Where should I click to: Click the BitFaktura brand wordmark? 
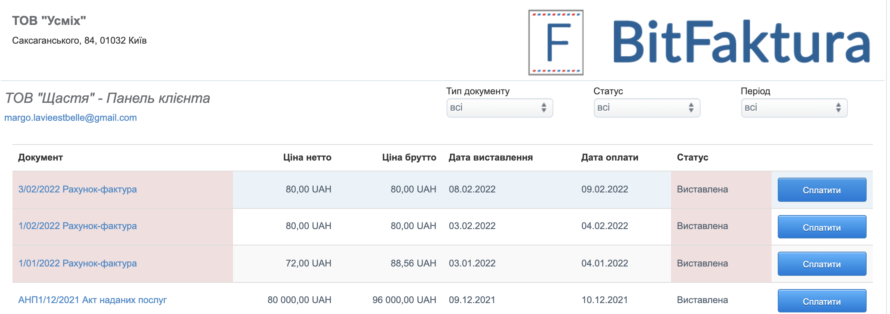point(741,42)
